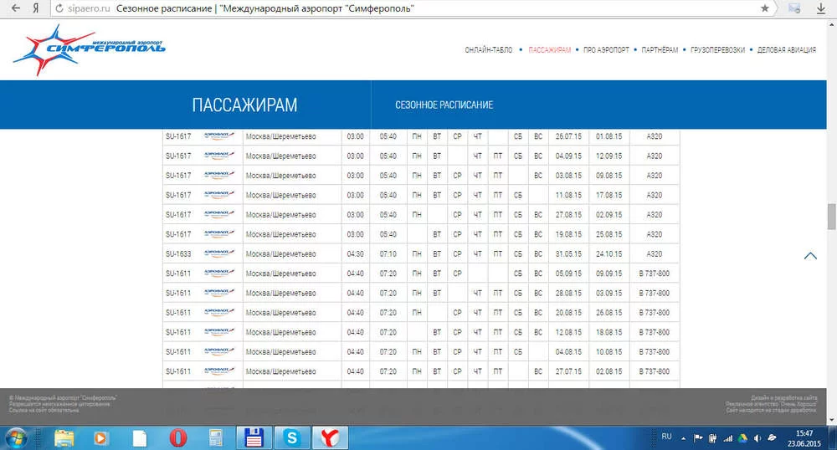This screenshot has height=450, width=837.
Task: Click the date 28.08.15
Action: [568, 294]
